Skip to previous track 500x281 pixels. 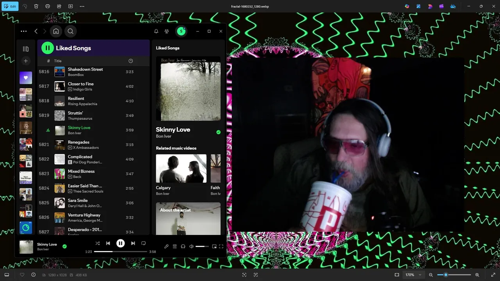coord(108,243)
